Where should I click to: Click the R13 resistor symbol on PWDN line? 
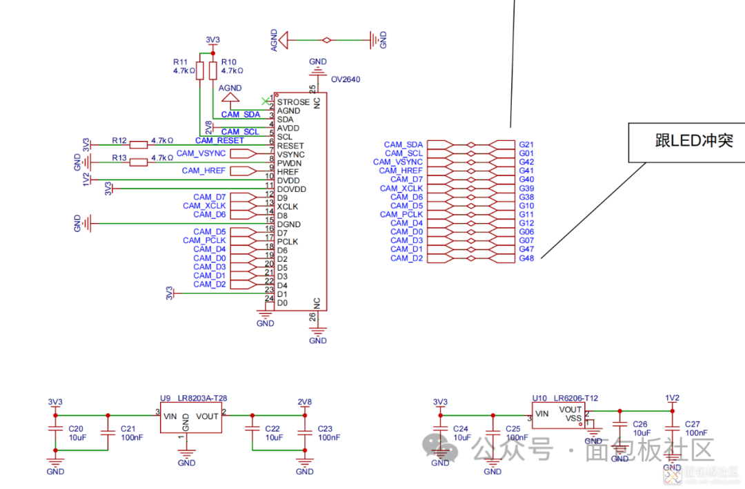pos(139,162)
